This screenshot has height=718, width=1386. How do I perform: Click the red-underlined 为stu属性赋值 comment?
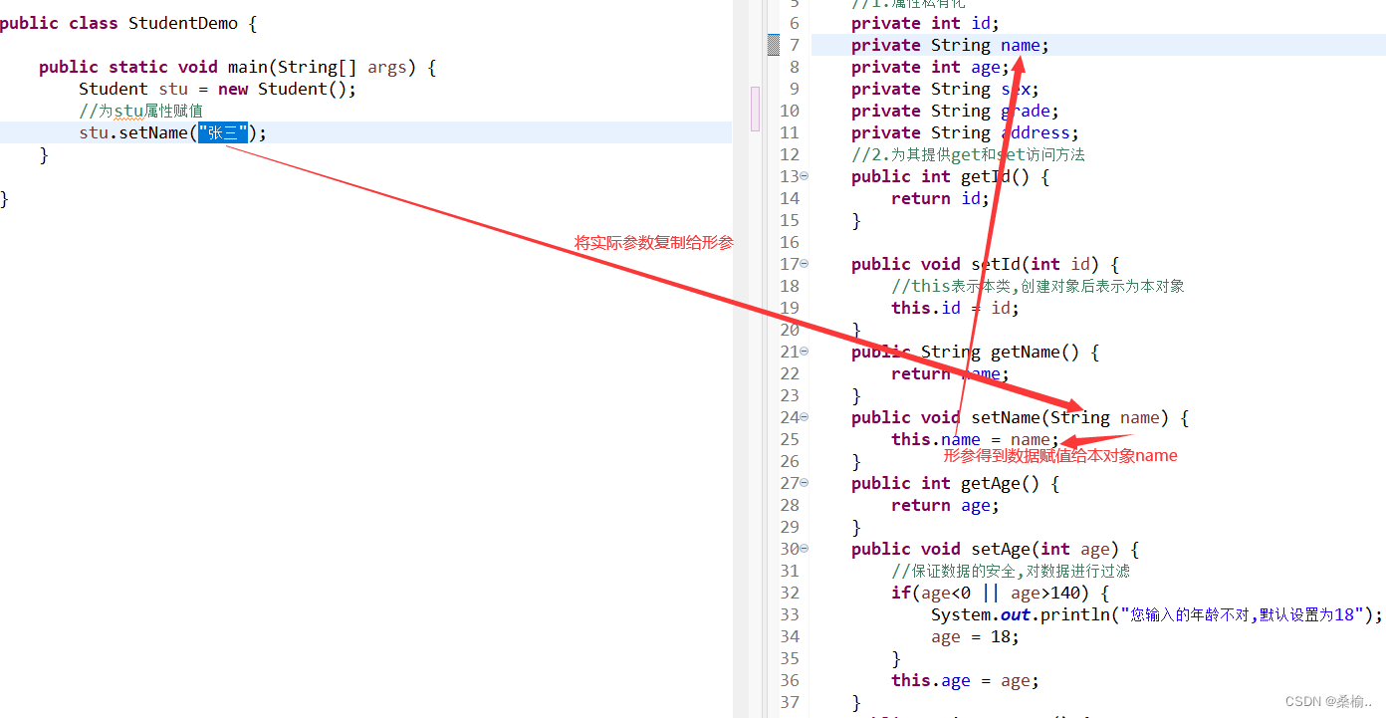[140, 110]
